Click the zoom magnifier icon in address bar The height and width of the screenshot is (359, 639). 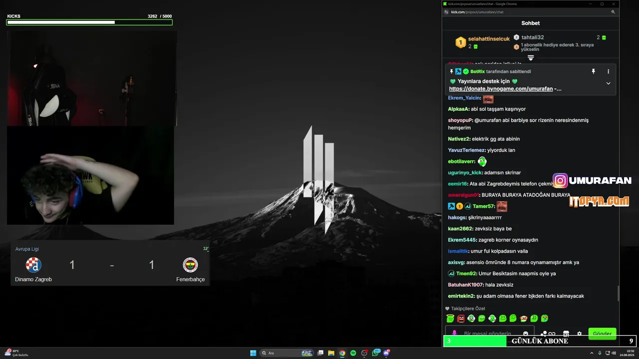click(x=613, y=12)
